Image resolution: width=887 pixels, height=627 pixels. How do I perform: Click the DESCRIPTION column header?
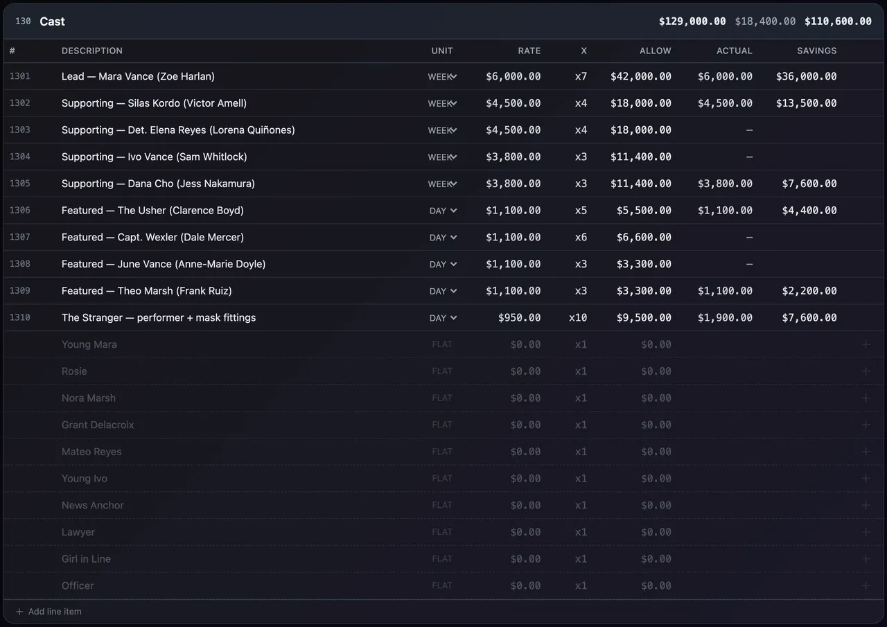[x=92, y=51]
